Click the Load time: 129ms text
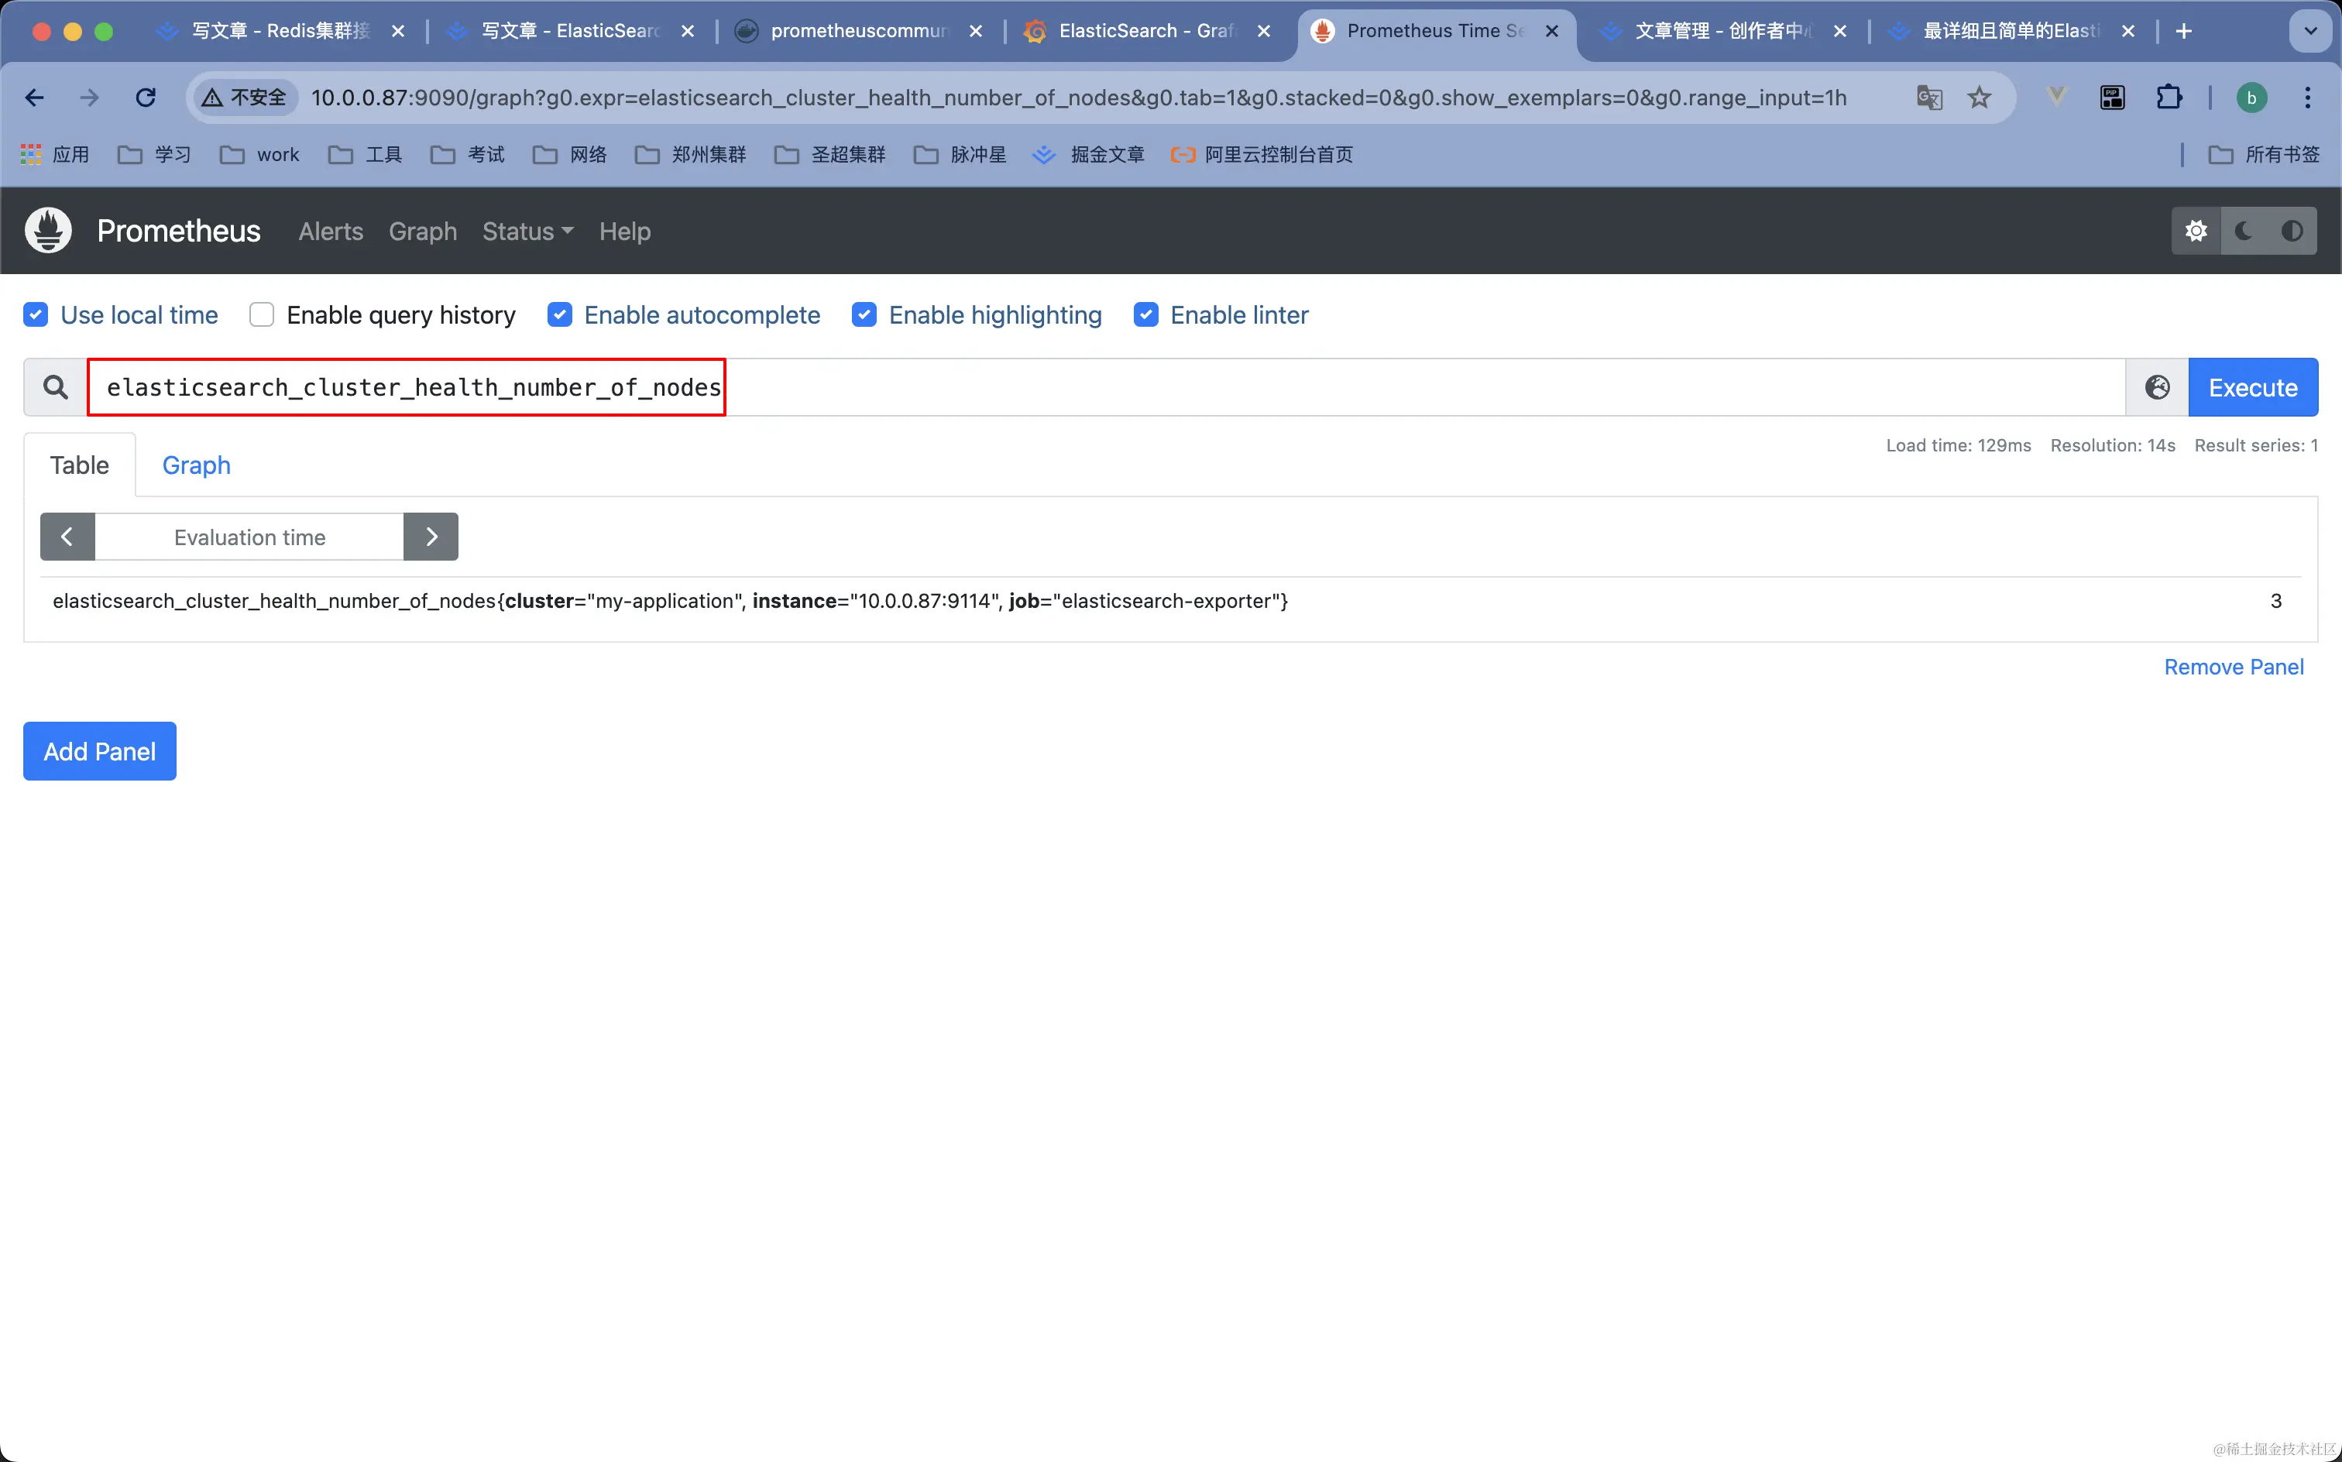The width and height of the screenshot is (2342, 1462). (1958, 446)
